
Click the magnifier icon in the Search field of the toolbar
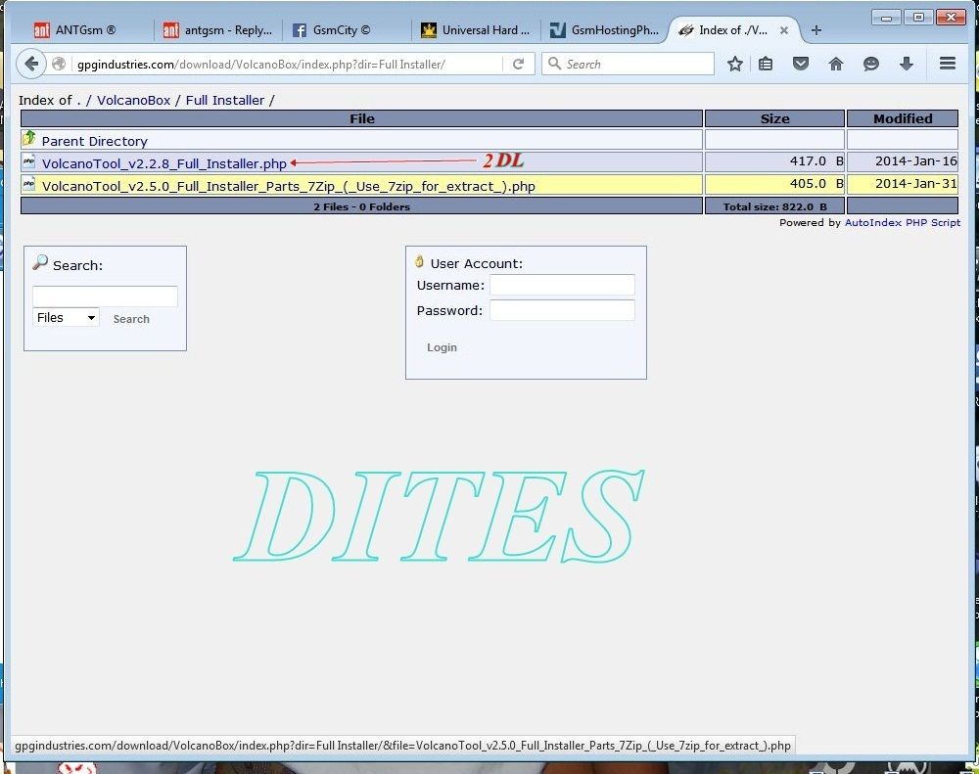554,64
